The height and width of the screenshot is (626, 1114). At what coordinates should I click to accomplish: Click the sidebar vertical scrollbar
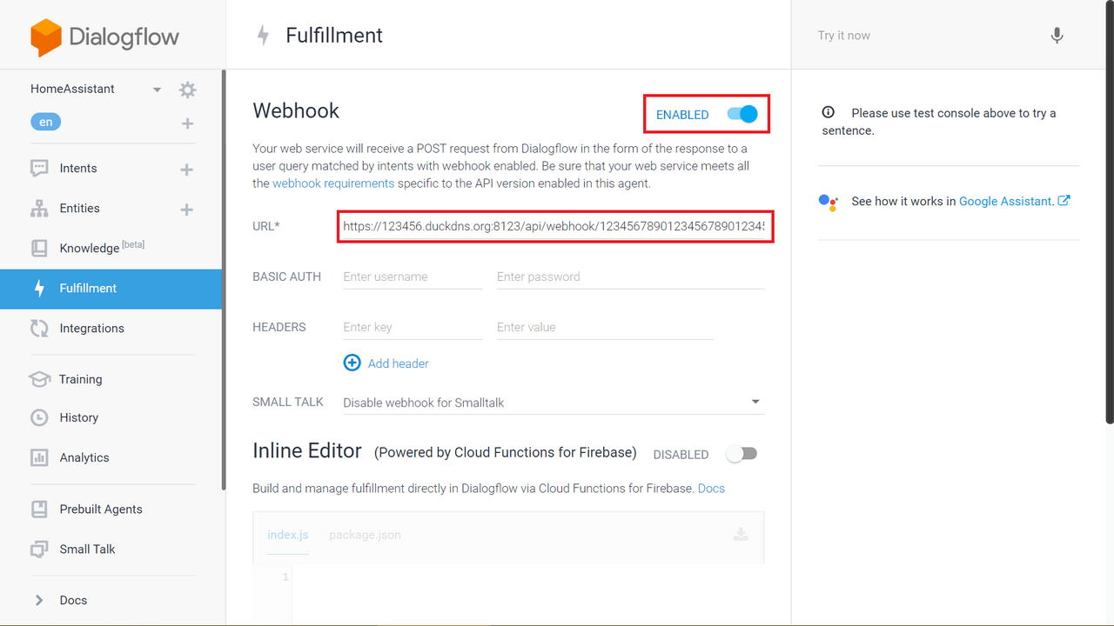(x=224, y=278)
